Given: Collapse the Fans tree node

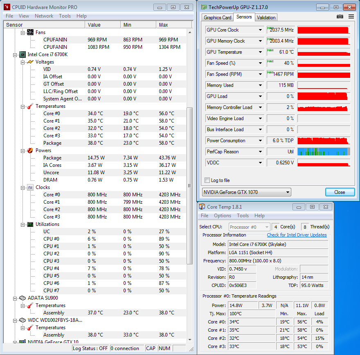Looking at the screenshot, I should click(22, 33).
